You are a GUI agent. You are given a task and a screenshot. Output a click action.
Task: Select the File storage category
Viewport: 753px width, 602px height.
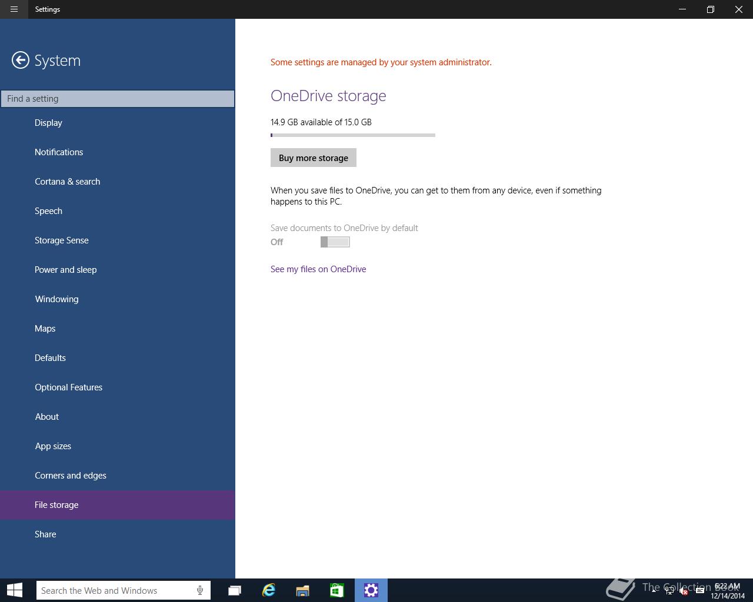pos(118,505)
